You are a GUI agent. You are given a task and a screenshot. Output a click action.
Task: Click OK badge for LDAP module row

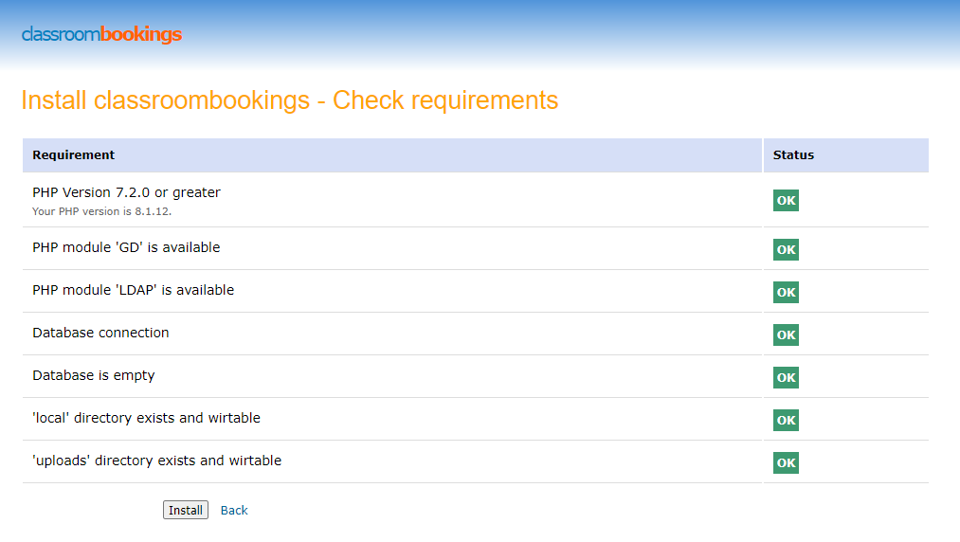(x=786, y=292)
